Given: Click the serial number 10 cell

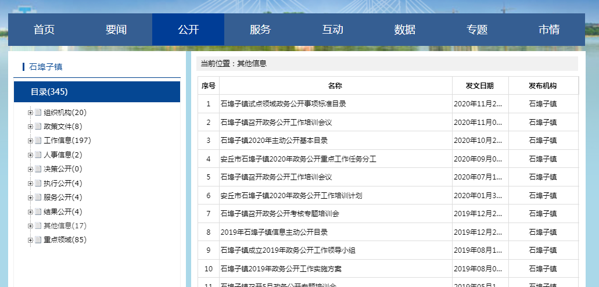Looking at the screenshot, I should [209, 269].
